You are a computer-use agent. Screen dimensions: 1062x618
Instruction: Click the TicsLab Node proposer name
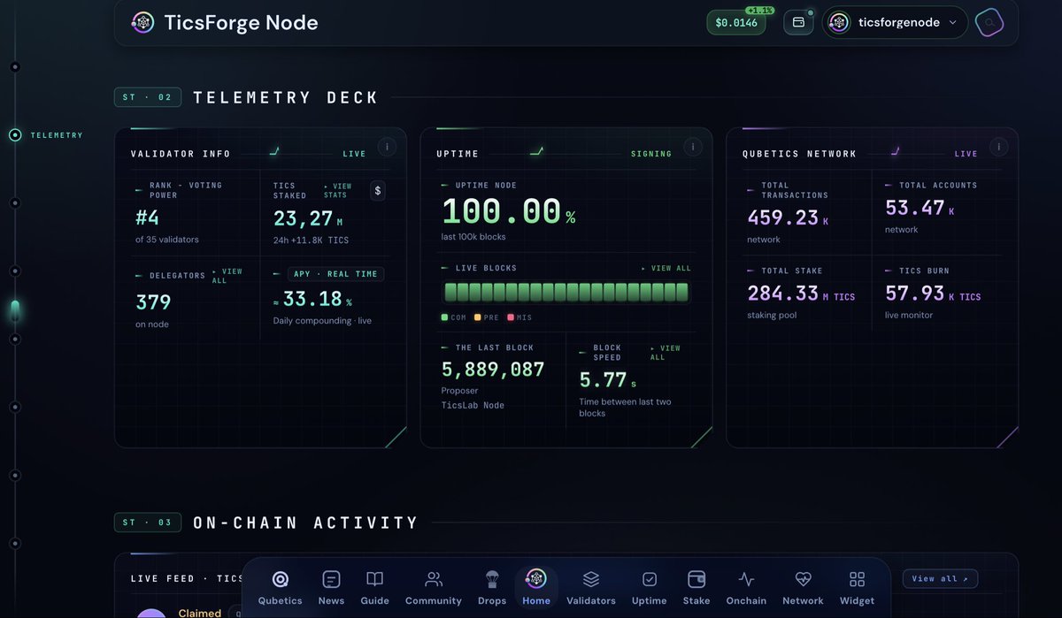(x=473, y=405)
